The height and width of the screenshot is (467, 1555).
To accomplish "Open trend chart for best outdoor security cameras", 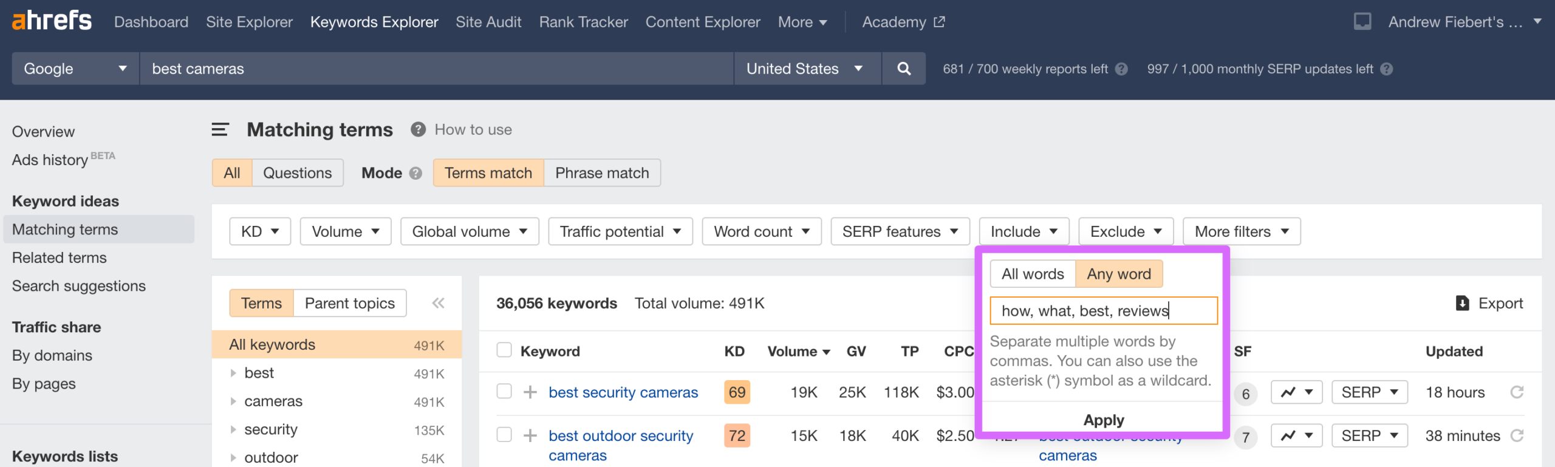I will (x=1296, y=435).
